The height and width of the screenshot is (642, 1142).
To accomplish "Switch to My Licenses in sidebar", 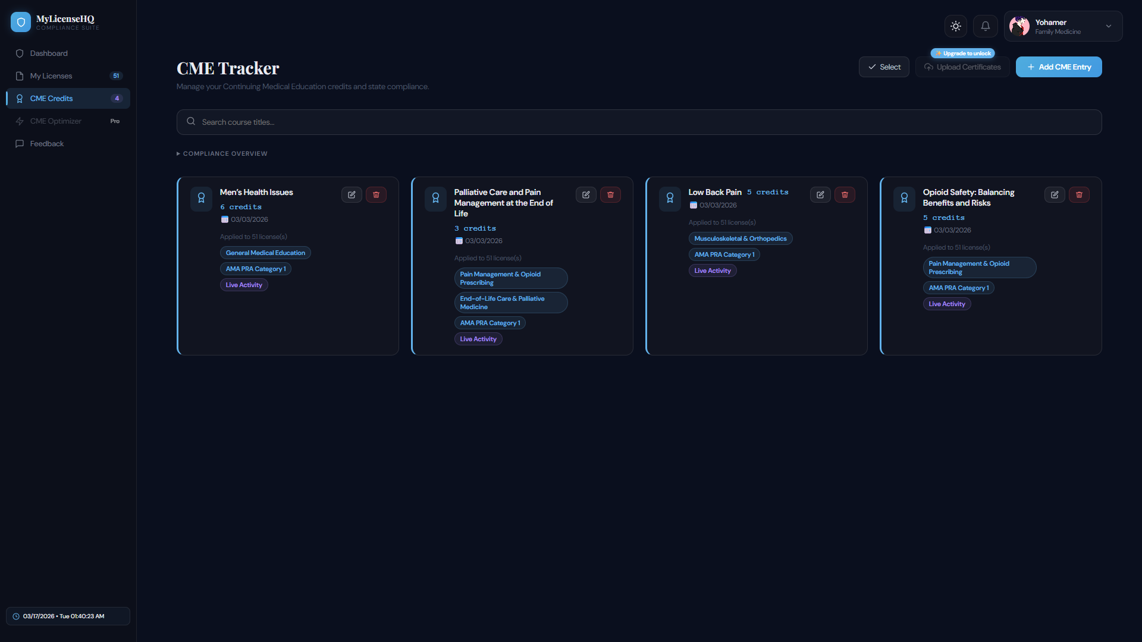I will tap(51, 75).
